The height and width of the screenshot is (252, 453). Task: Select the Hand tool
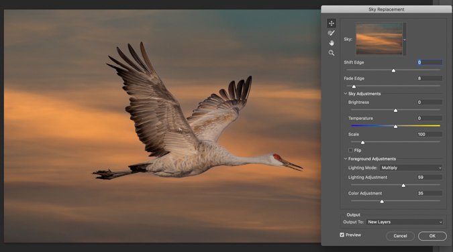tap(332, 43)
